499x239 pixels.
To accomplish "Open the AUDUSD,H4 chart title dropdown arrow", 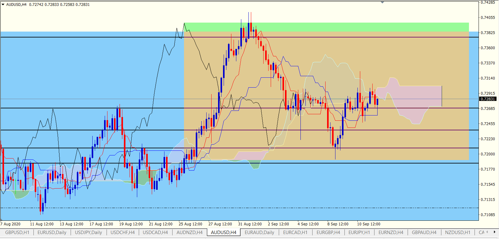I will pyautogui.click(x=3, y=5).
